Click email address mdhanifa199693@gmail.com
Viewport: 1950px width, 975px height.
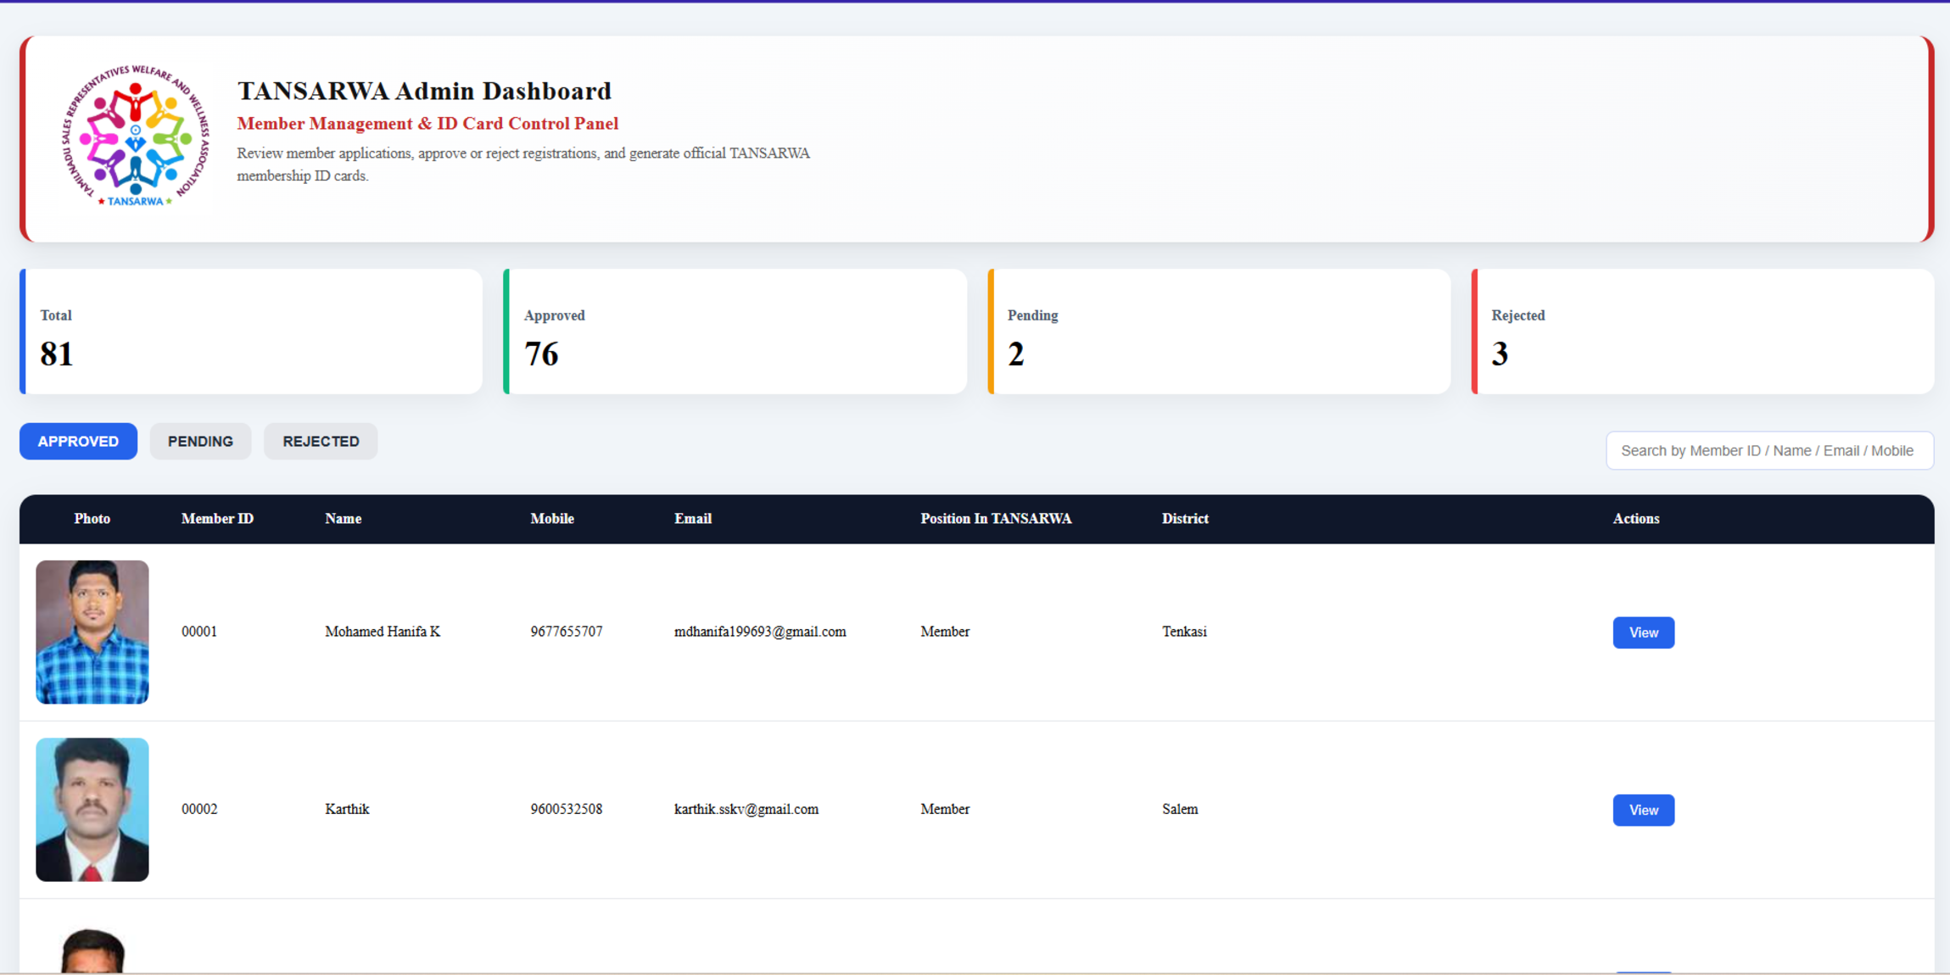point(760,632)
